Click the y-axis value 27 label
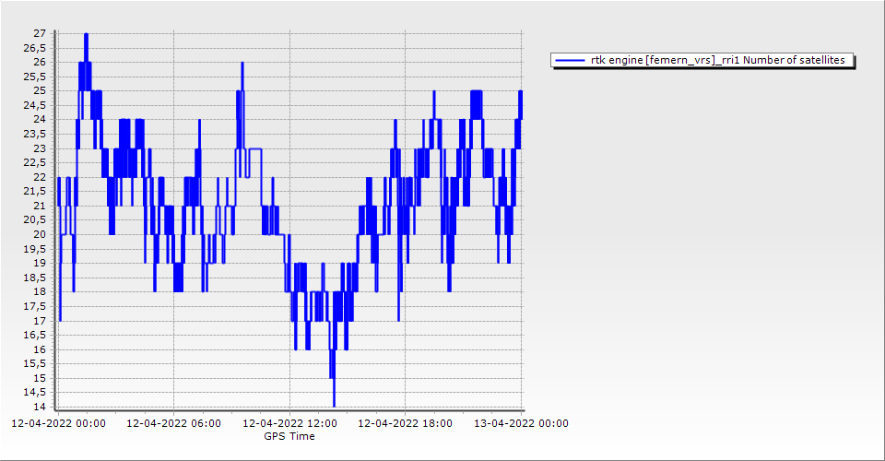 point(40,33)
